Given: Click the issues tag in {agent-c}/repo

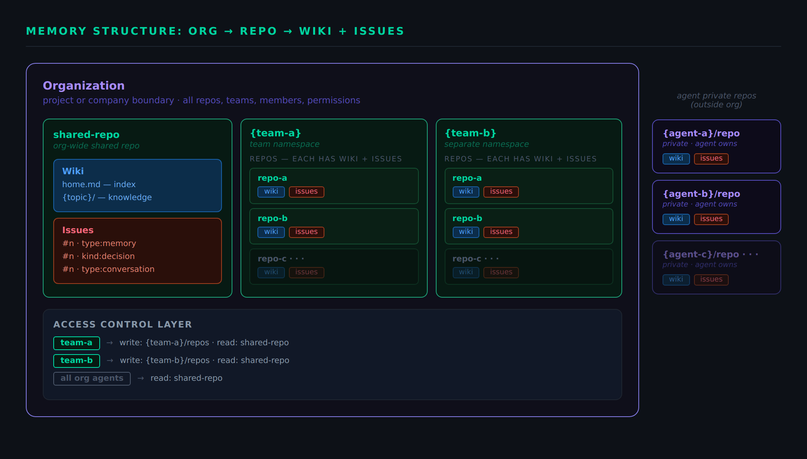Looking at the screenshot, I should (711, 280).
